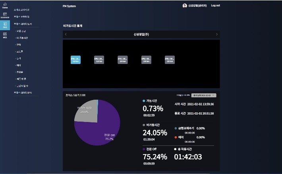
Task: Select the press 2 machine tile
Action: (x=99, y=60)
